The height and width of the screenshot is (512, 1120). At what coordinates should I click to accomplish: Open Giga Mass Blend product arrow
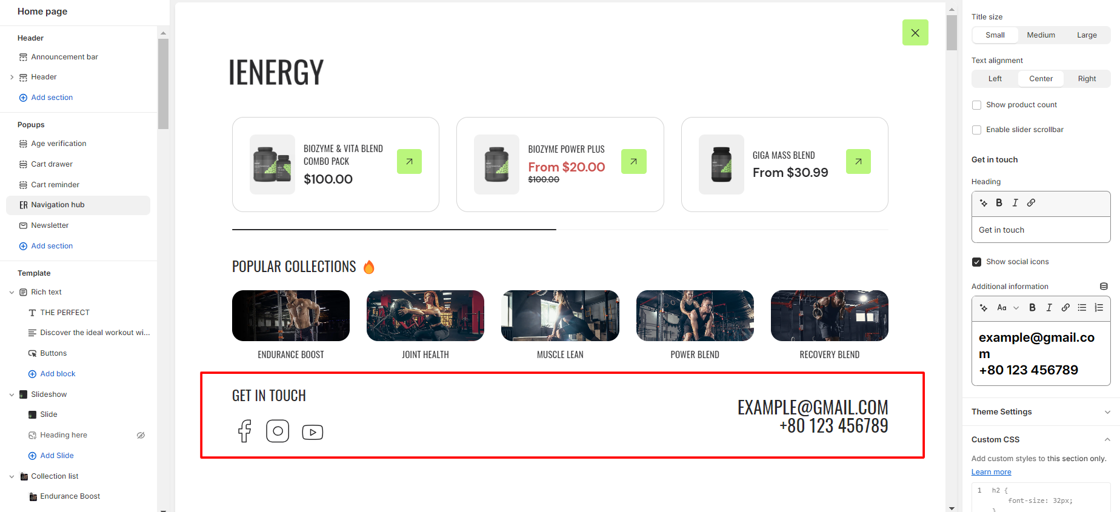click(x=858, y=162)
